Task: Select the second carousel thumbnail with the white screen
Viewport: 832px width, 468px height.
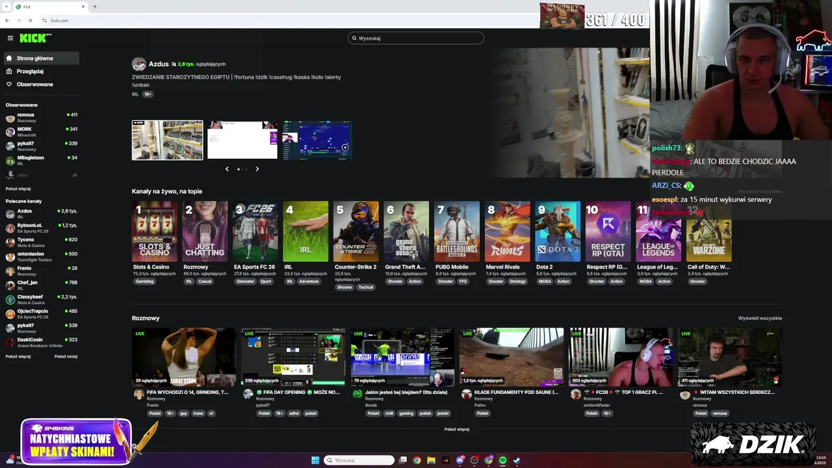Action: pos(242,140)
